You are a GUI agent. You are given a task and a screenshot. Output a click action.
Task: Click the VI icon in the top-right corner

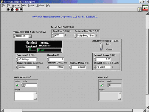point(145,7)
